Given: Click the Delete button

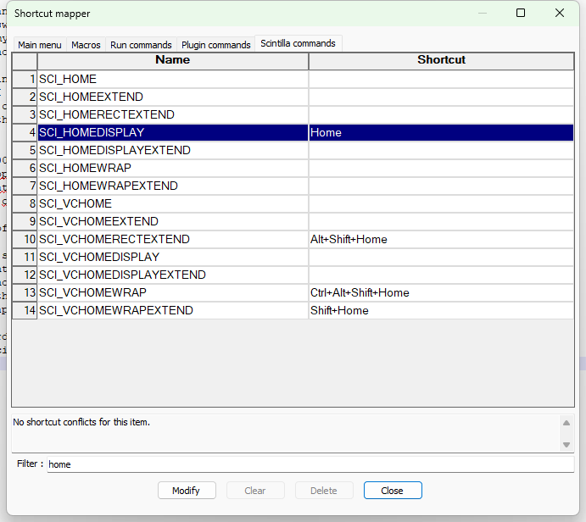Looking at the screenshot, I should 324,491.
